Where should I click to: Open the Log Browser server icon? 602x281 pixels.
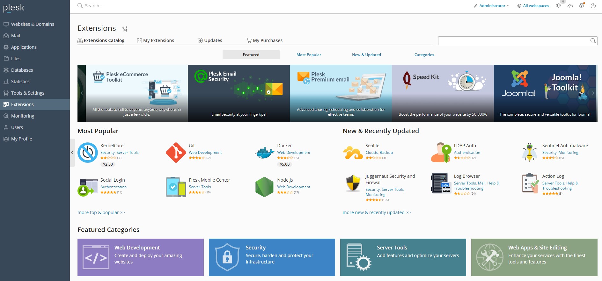[x=441, y=183]
